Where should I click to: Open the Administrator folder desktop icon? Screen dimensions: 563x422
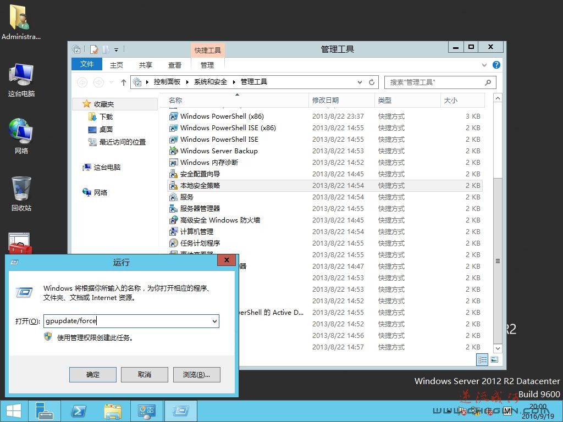coord(20,21)
